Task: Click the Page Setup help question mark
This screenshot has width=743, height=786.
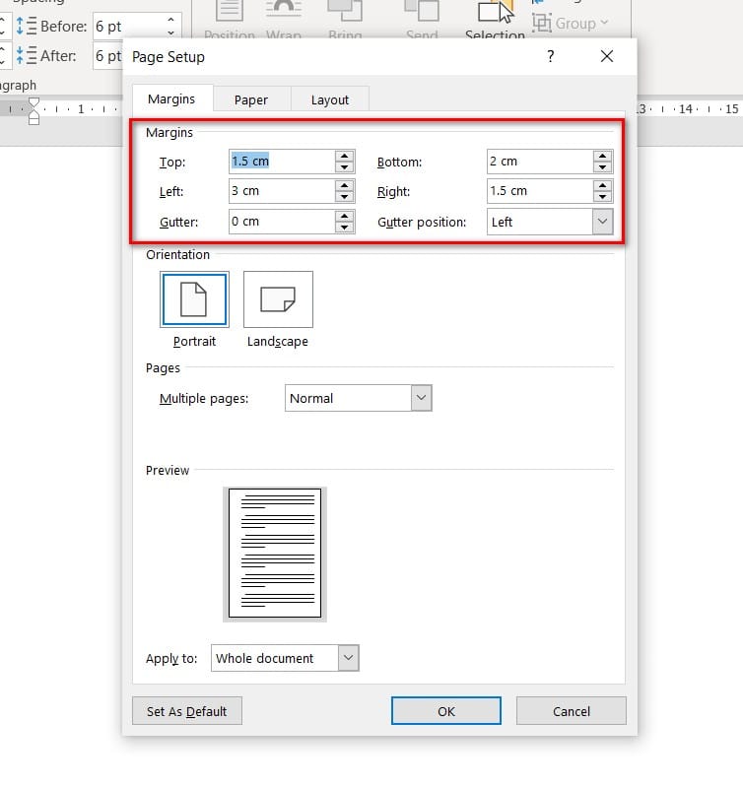Action: pyautogui.click(x=551, y=56)
